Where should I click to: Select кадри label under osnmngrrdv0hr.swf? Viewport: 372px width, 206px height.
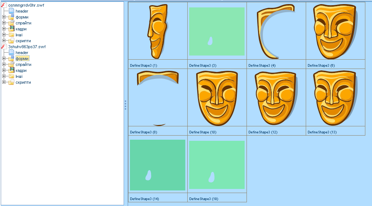21,29
